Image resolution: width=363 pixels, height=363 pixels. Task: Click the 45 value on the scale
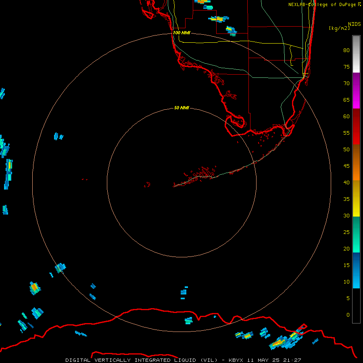346,166
